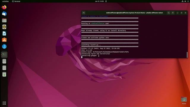Open power menu in top bar

[x=188, y=1]
